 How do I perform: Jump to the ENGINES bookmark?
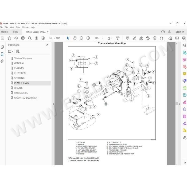click(x=19, y=68)
